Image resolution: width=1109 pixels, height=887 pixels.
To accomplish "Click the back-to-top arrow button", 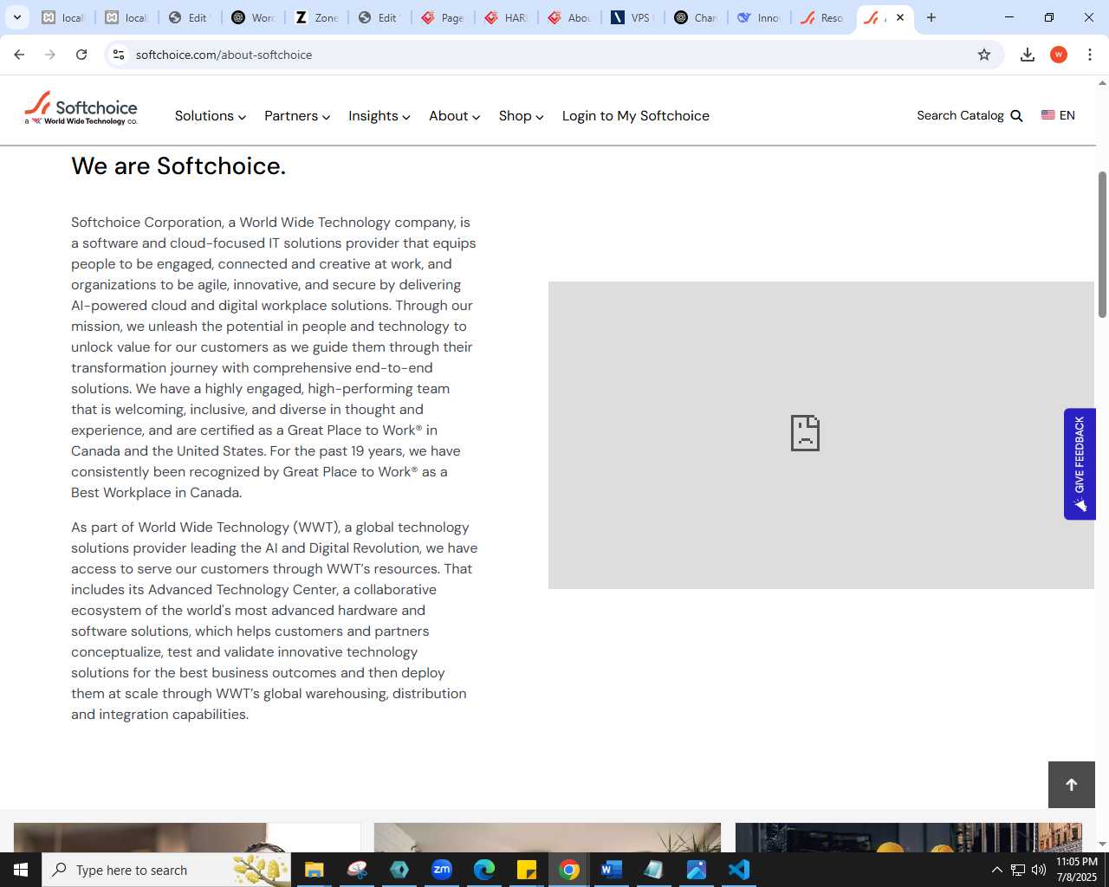I will (1072, 785).
